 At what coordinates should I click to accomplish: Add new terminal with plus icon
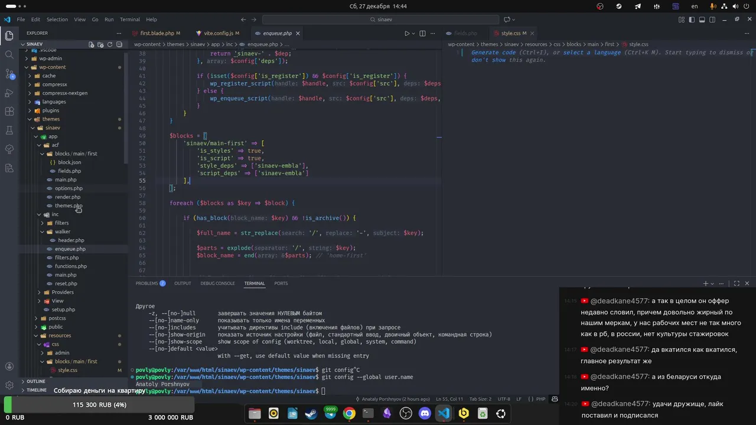(705, 283)
